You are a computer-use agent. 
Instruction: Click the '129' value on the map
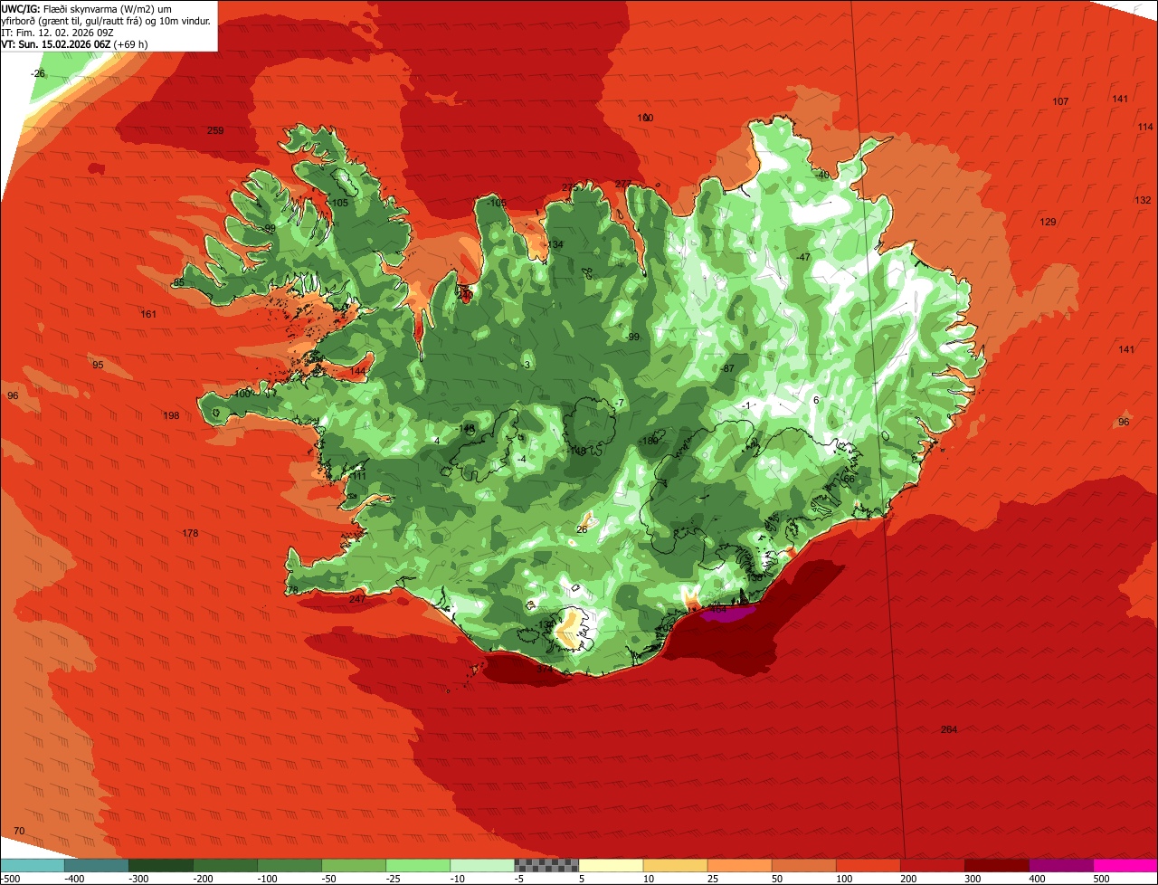click(1048, 223)
